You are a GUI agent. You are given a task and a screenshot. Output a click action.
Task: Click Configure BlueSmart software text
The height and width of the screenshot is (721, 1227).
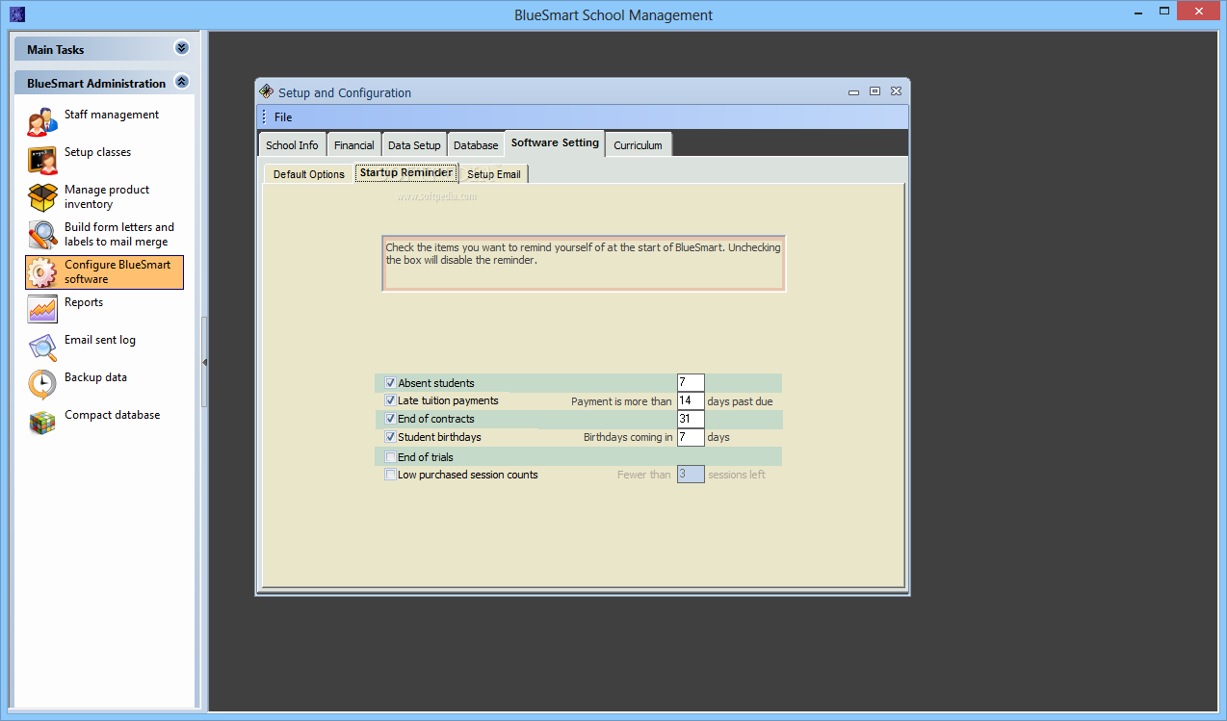tap(117, 272)
